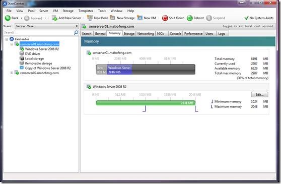Screen dimensions: 281x184
Task: Click the Back navigation arrow icon
Action: [8, 18]
